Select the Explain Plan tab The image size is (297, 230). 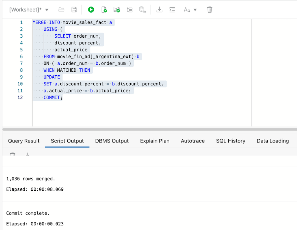point(154,141)
